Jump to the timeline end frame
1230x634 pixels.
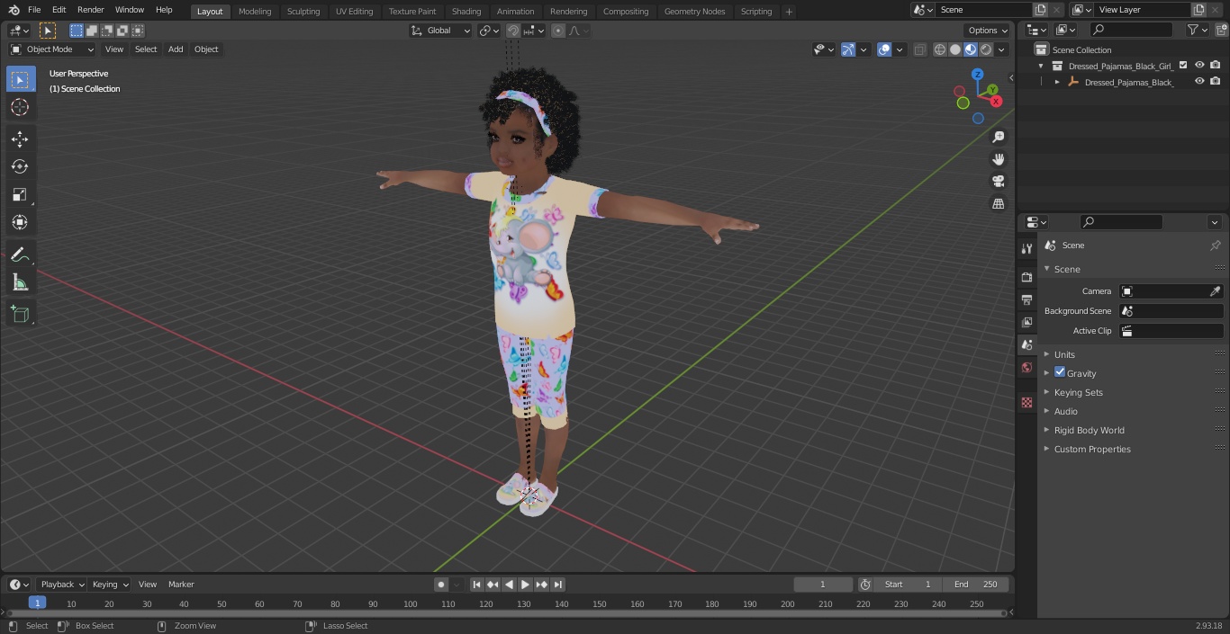(558, 585)
